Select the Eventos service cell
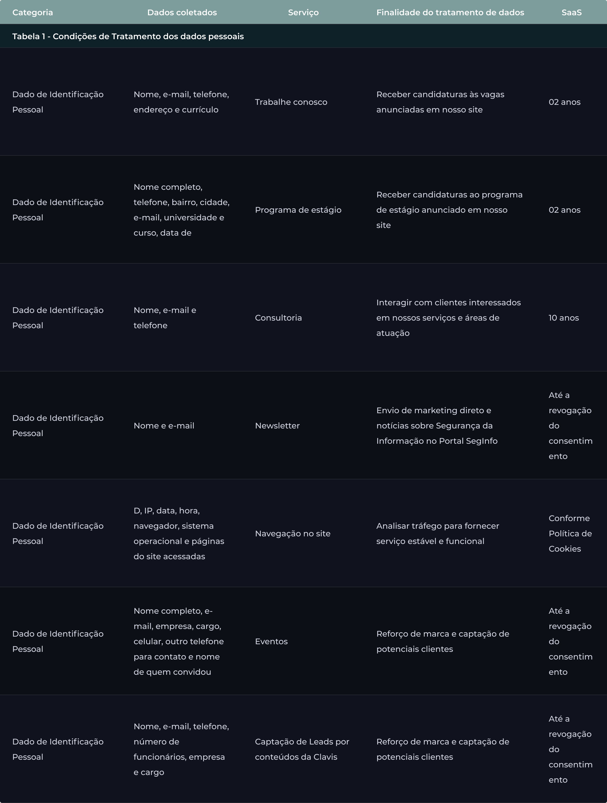 coord(271,641)
